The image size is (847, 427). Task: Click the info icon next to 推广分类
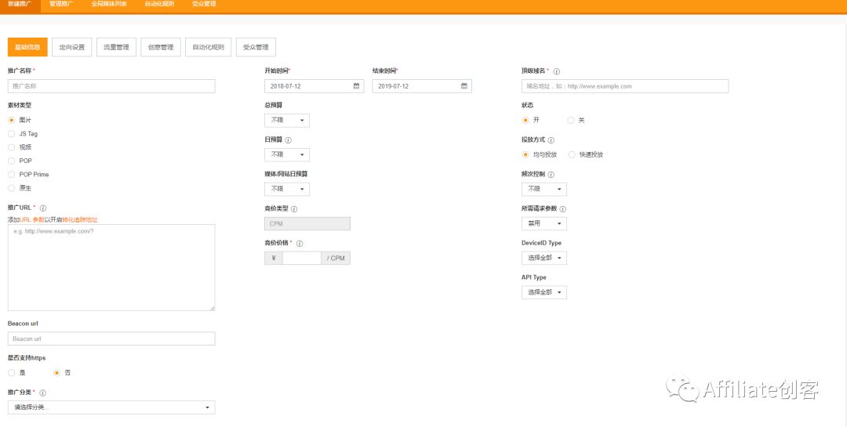[42, 393]
